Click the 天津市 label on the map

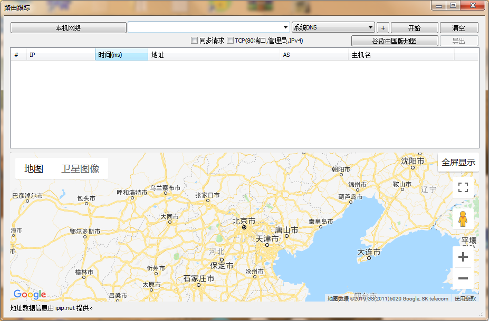(267, 239)
